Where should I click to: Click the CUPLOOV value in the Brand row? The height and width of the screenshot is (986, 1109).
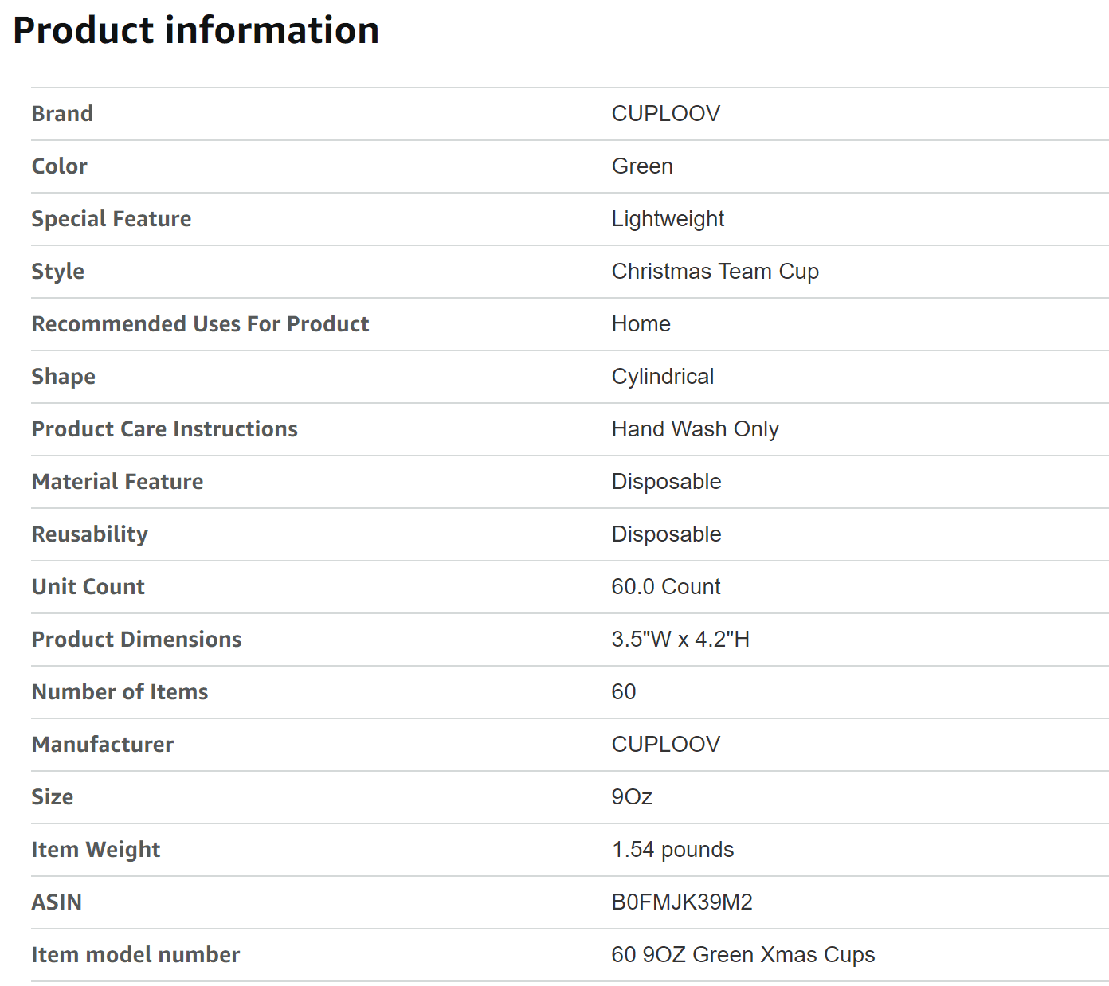click(665, 114)
